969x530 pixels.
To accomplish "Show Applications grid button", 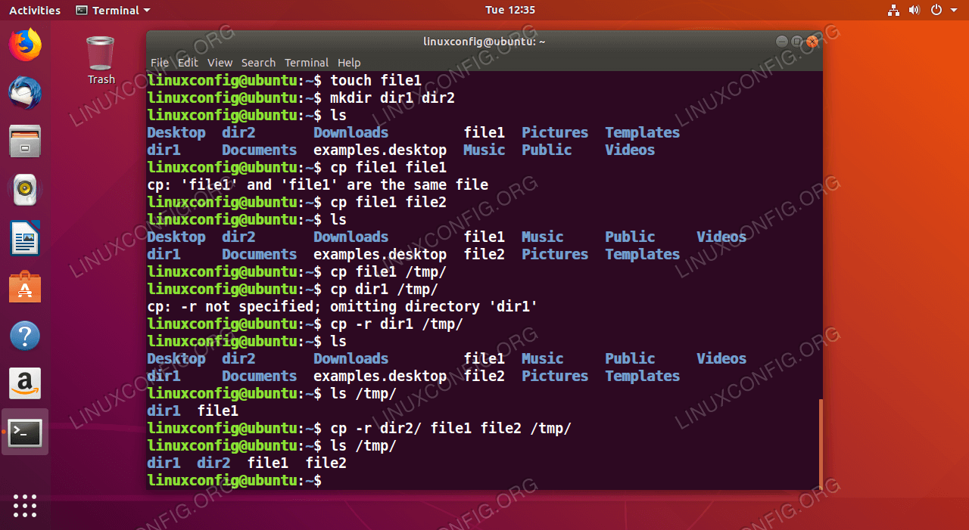I will point(25,505).
